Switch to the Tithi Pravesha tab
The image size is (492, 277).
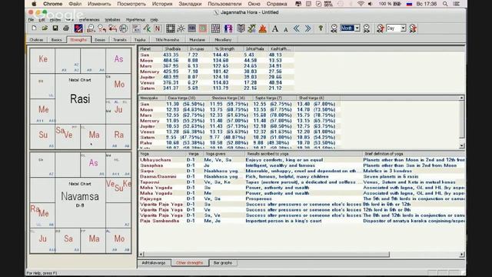tap(168, 40)
